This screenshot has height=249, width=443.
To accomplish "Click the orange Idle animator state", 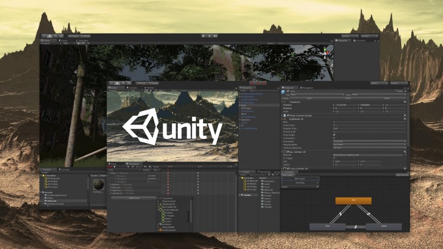I will click(353, 201).
